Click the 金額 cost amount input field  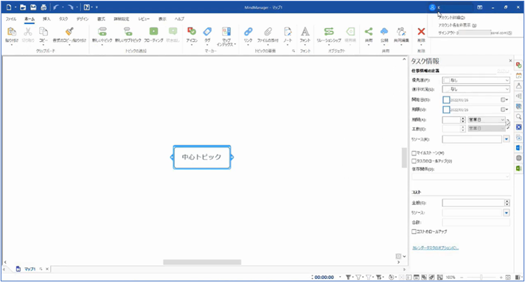coord(473,202)
